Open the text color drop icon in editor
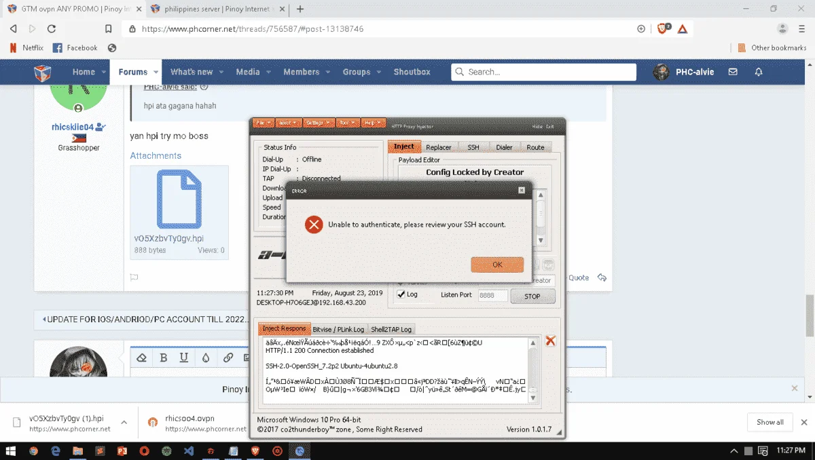This screenshot has height=460, width=815. point(206,358)
